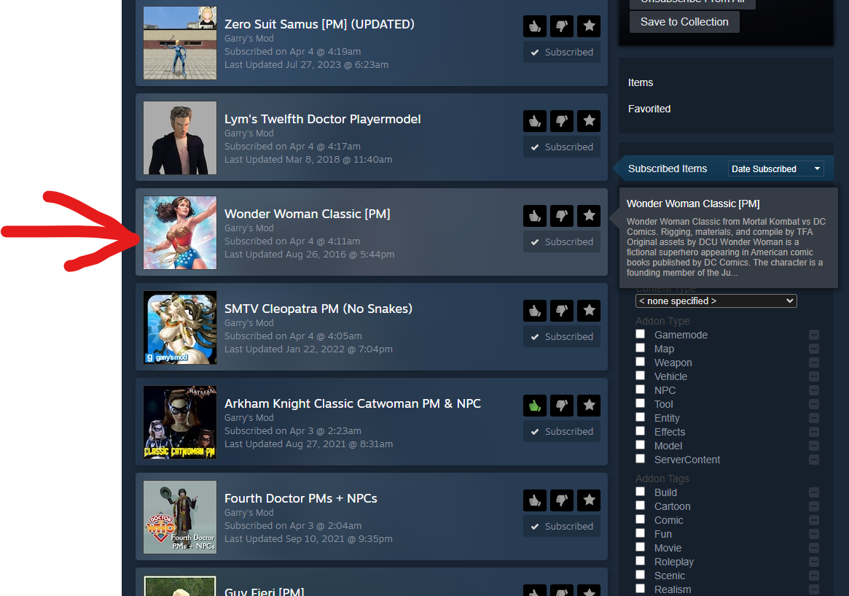Open Lym's Twelfth Doctor thumbnail
This screenshot has height=596, width=849.
coord(180,138)
